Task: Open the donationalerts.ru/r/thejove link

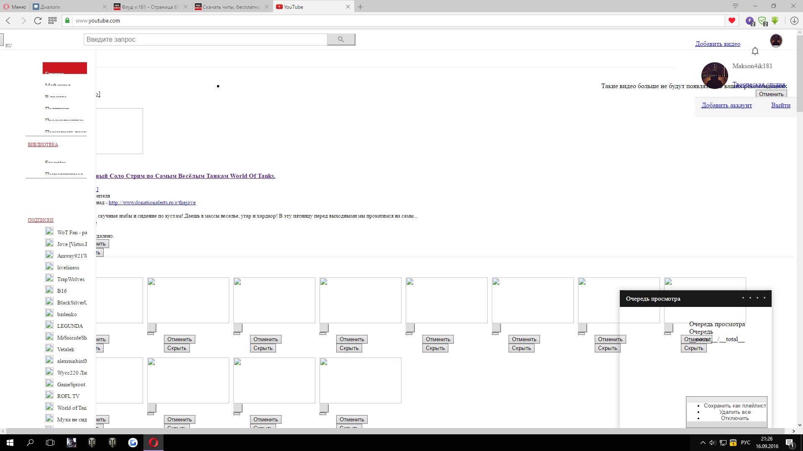Action: coord(152,203)
